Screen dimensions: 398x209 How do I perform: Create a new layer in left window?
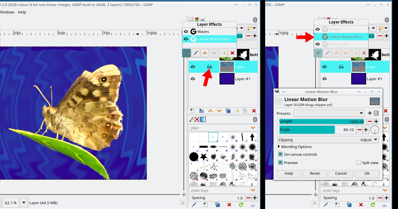click(x=193, y=111)
